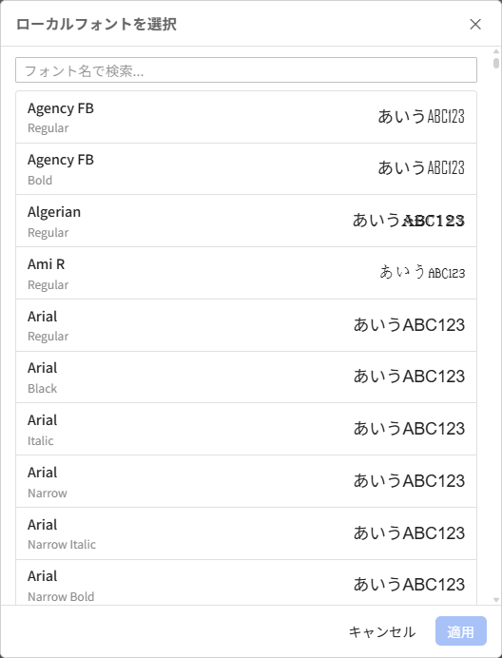Select the Arial Regular font row
502x658 pixels.
click(x=246, y=325)
